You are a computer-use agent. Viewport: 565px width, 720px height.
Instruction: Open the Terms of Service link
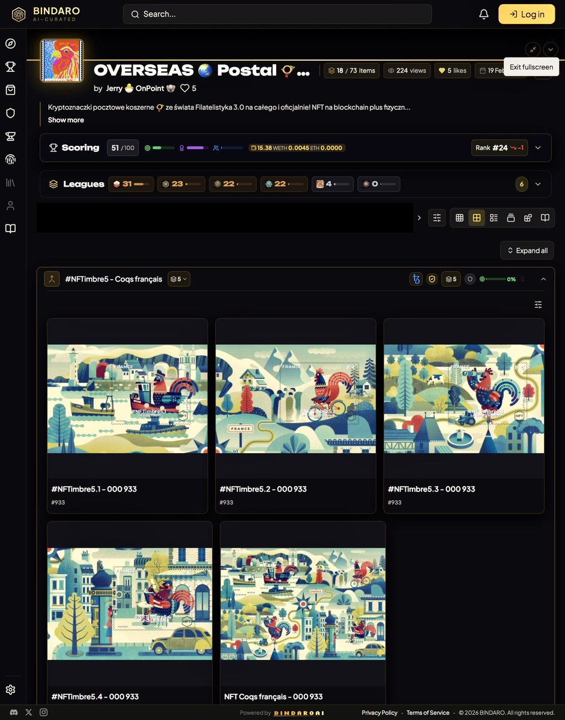pos(428,713)
